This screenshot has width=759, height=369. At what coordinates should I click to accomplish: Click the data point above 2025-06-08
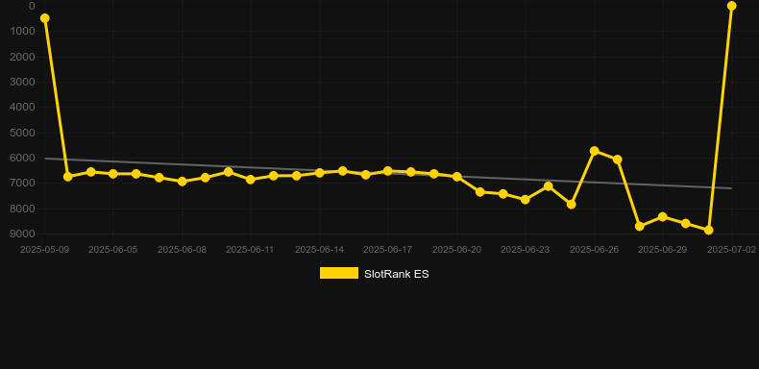click(x=182, y=181)
